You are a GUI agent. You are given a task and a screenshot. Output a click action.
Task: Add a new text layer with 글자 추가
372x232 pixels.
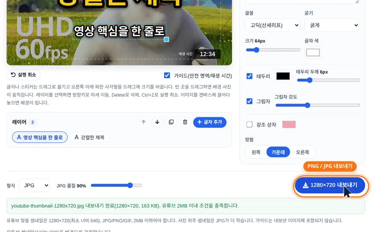(210, 122)
